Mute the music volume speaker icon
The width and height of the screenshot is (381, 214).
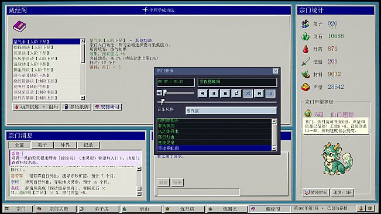[159, 93]
